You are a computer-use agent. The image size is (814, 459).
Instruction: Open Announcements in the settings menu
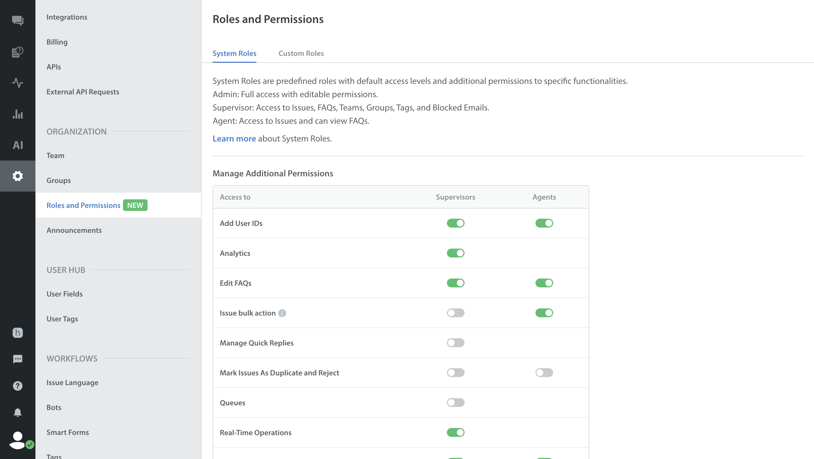pos(74,230)
